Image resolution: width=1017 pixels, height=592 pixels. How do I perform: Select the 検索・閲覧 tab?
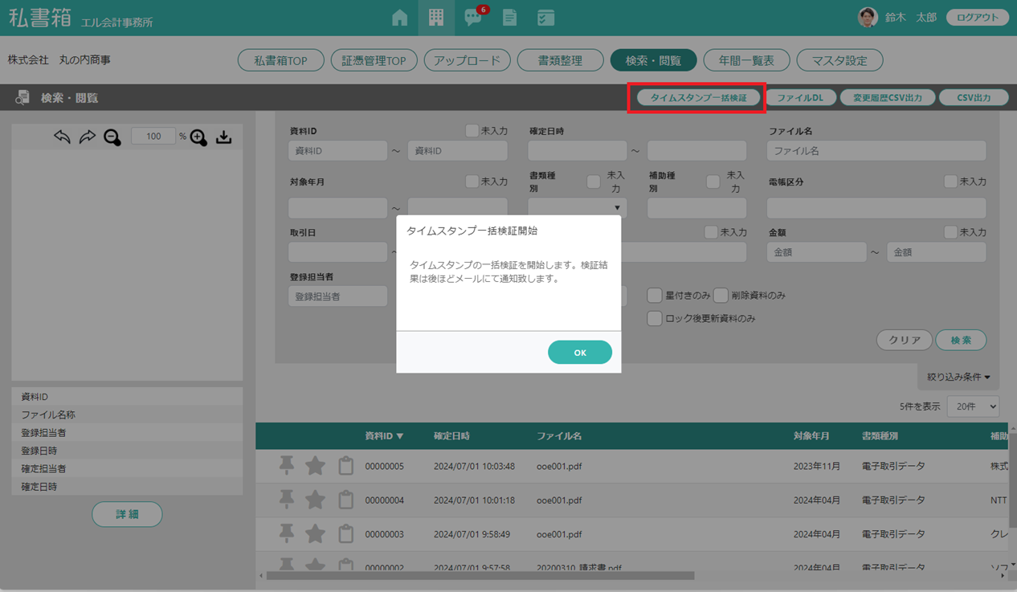coord(654,60)
